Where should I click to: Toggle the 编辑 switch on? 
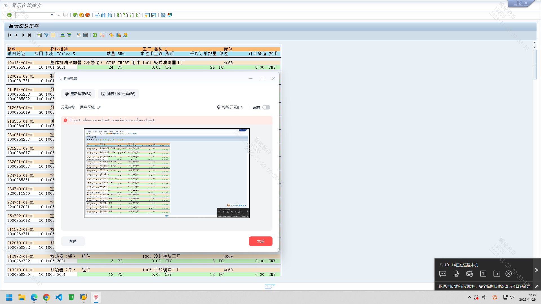(x=266, y=107)
